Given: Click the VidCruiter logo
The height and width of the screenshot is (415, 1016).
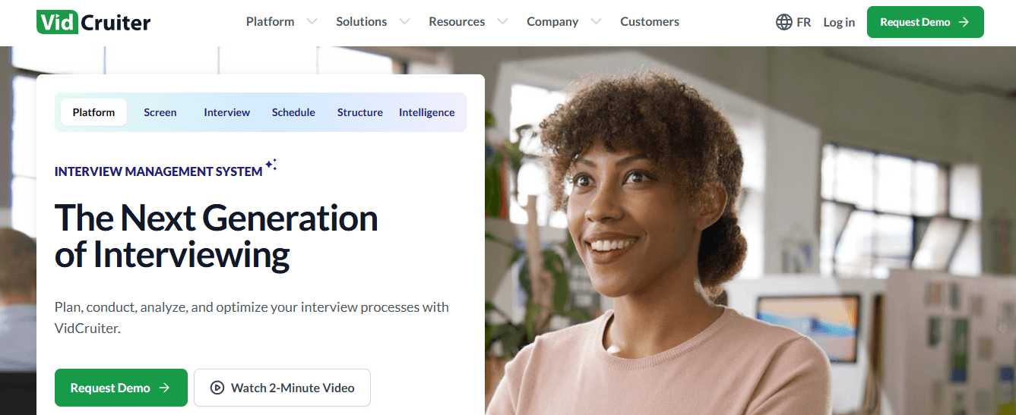Looking at the screenshot, I should 93,22.
